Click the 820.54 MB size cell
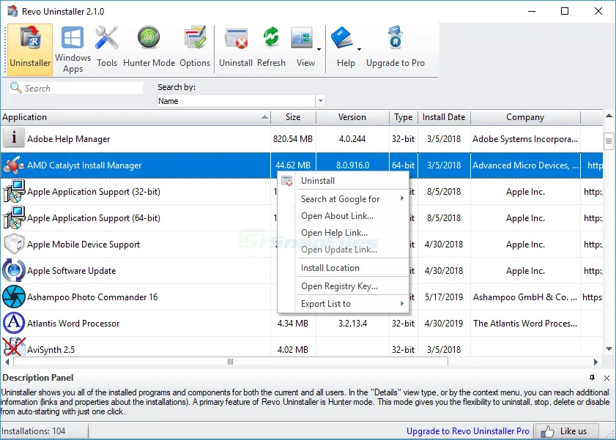This screenshot has height=440, width=616. click(x=293, y=139)
